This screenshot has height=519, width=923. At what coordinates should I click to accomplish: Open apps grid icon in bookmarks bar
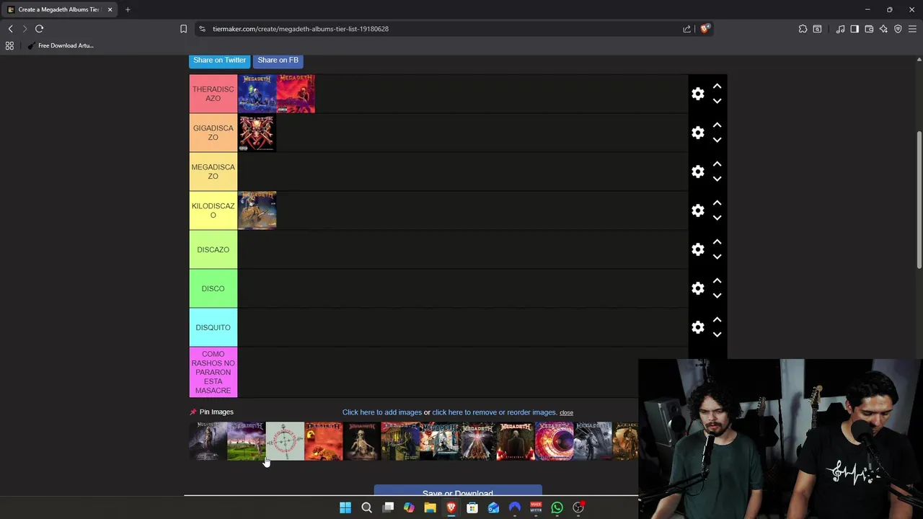coord(9,45)
